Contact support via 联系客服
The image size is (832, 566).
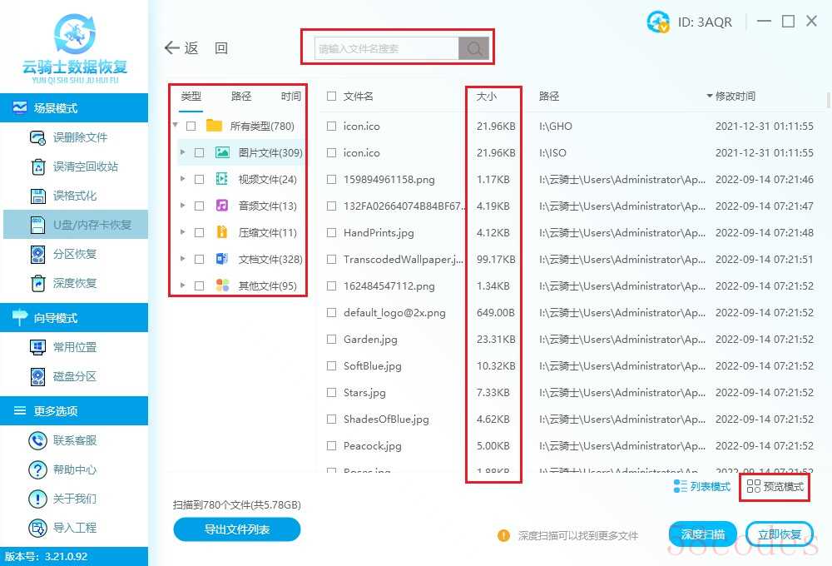coord(75,440)
